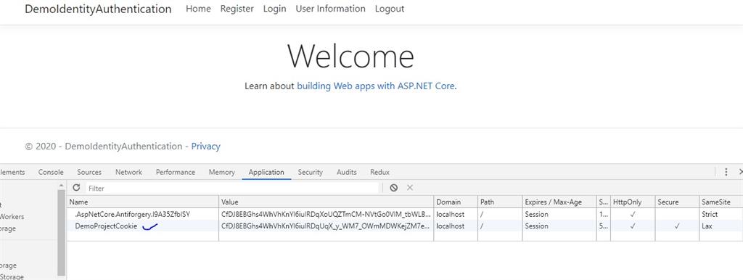
Task: Click the DemoIdentityAuthentication brand title
Action: [x=98, y=9]
